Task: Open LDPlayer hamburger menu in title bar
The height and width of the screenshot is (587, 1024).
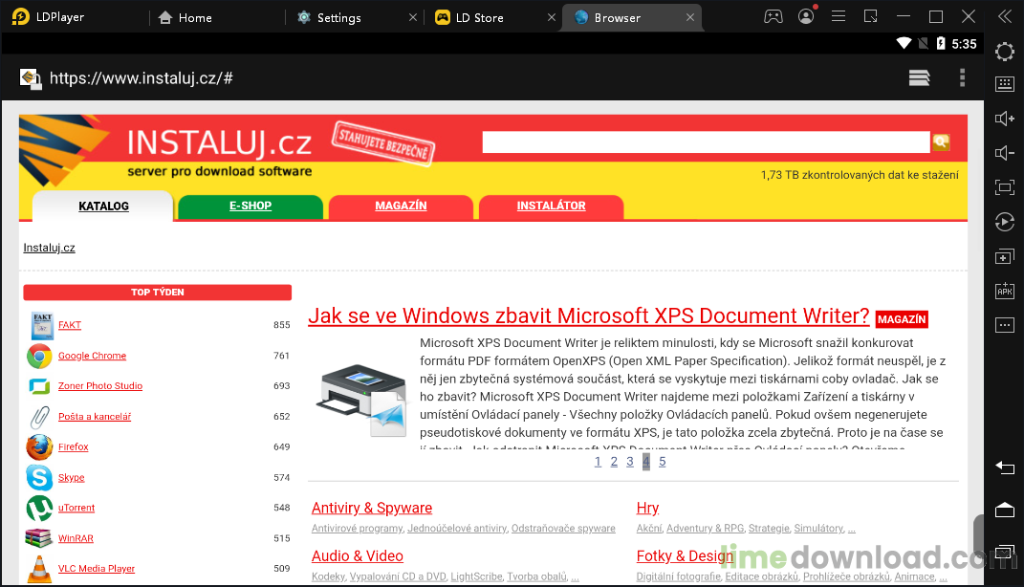Action: click(839, 16)
